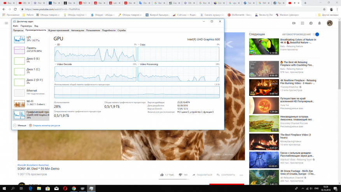Viewport: 341px width, 192px height.
Task: Open Opera from the taskbar
Action: (65, 188)
